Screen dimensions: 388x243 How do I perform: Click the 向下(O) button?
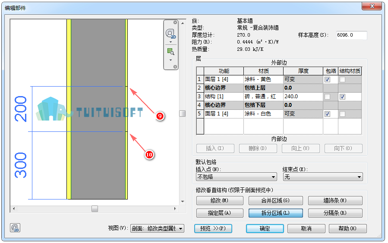pos(344,148)
